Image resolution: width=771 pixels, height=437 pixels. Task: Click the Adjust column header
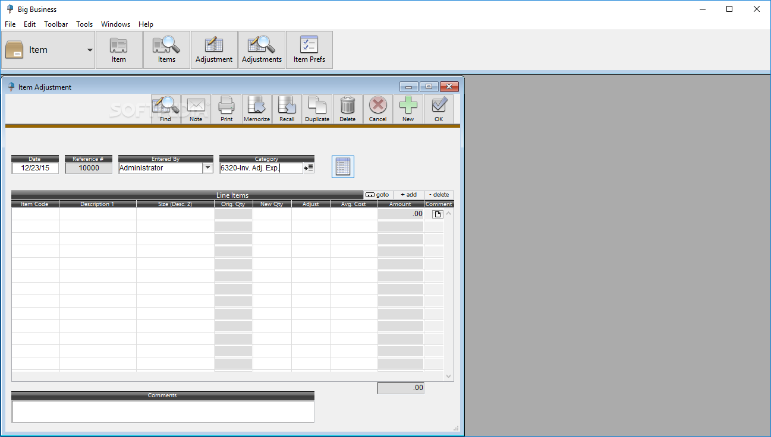coord(311,204)
